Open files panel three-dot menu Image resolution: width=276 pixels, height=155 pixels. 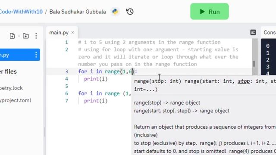(x=36, y=36)
